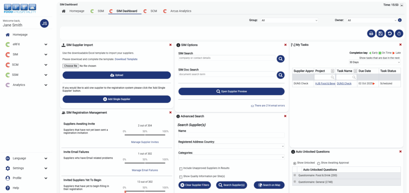This screenshot has width=409, height=193.
Task: Select the Show Awaiting Approval radio button
Action: 319,163
